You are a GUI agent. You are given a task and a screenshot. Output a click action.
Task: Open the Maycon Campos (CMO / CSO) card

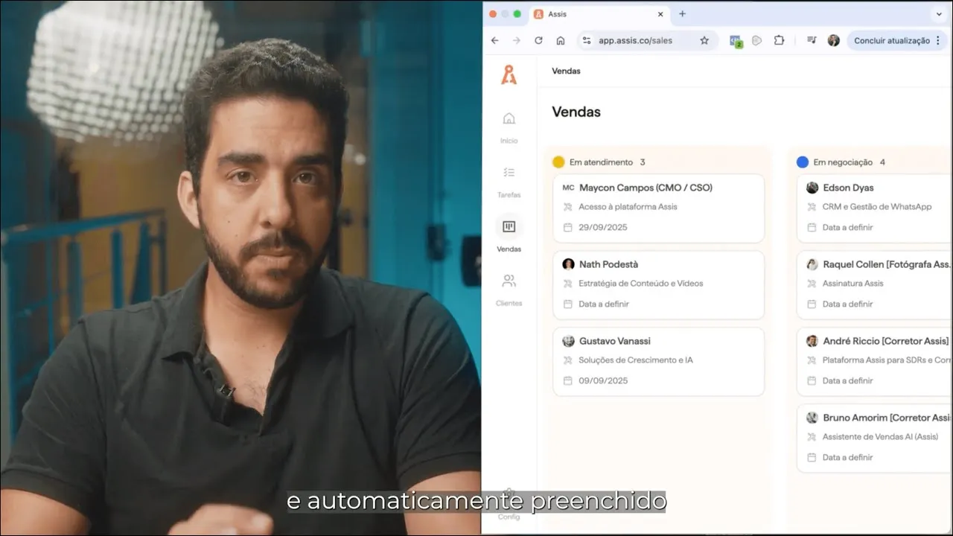(658, 208)
